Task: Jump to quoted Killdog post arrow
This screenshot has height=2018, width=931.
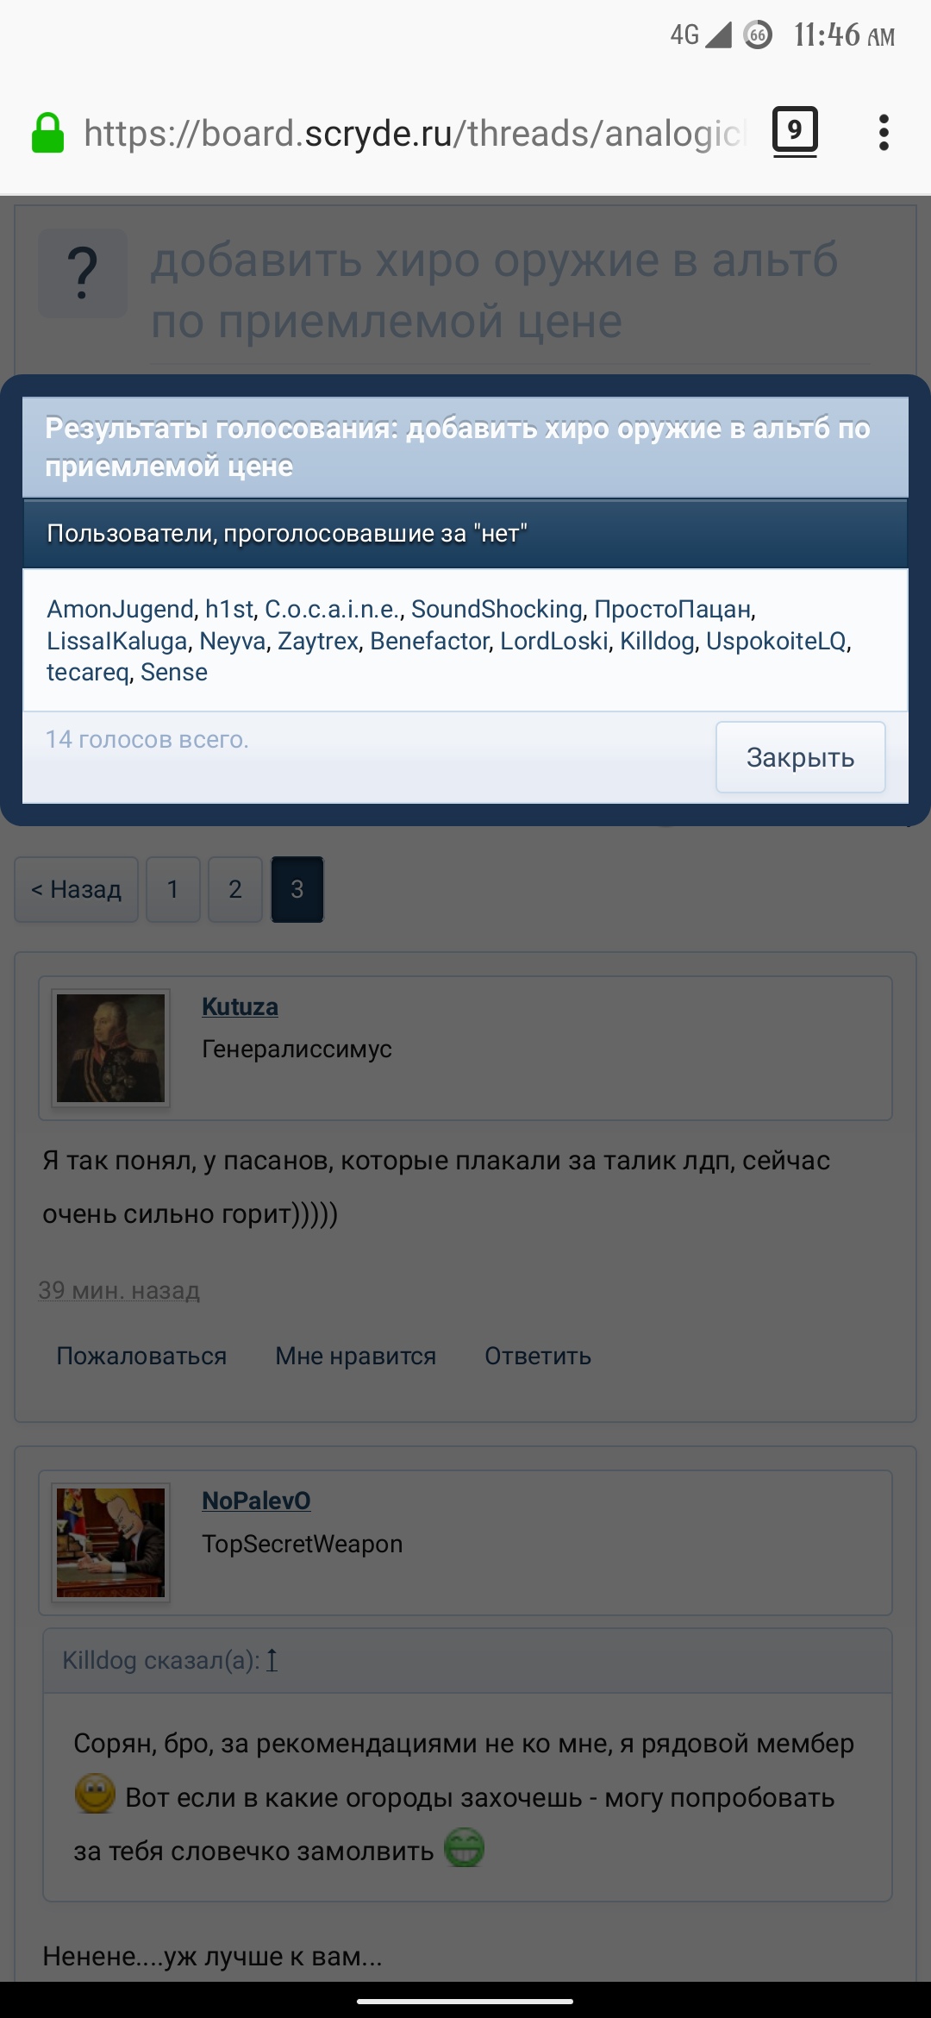Action: coord(272,1660)
